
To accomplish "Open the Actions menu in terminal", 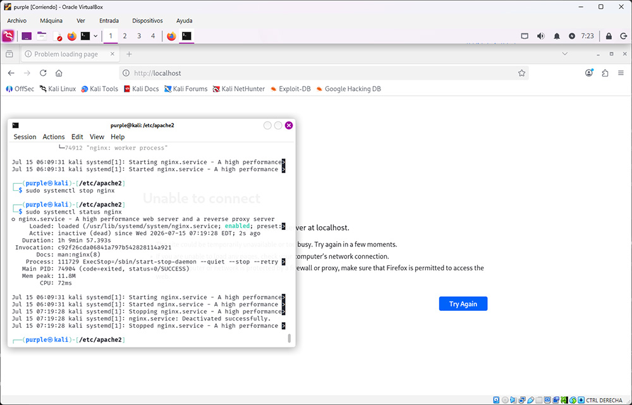I will (54, 136).
